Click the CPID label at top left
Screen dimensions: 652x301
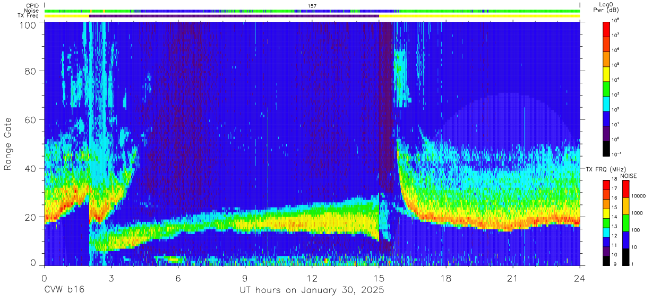click(x=32, y=6)
